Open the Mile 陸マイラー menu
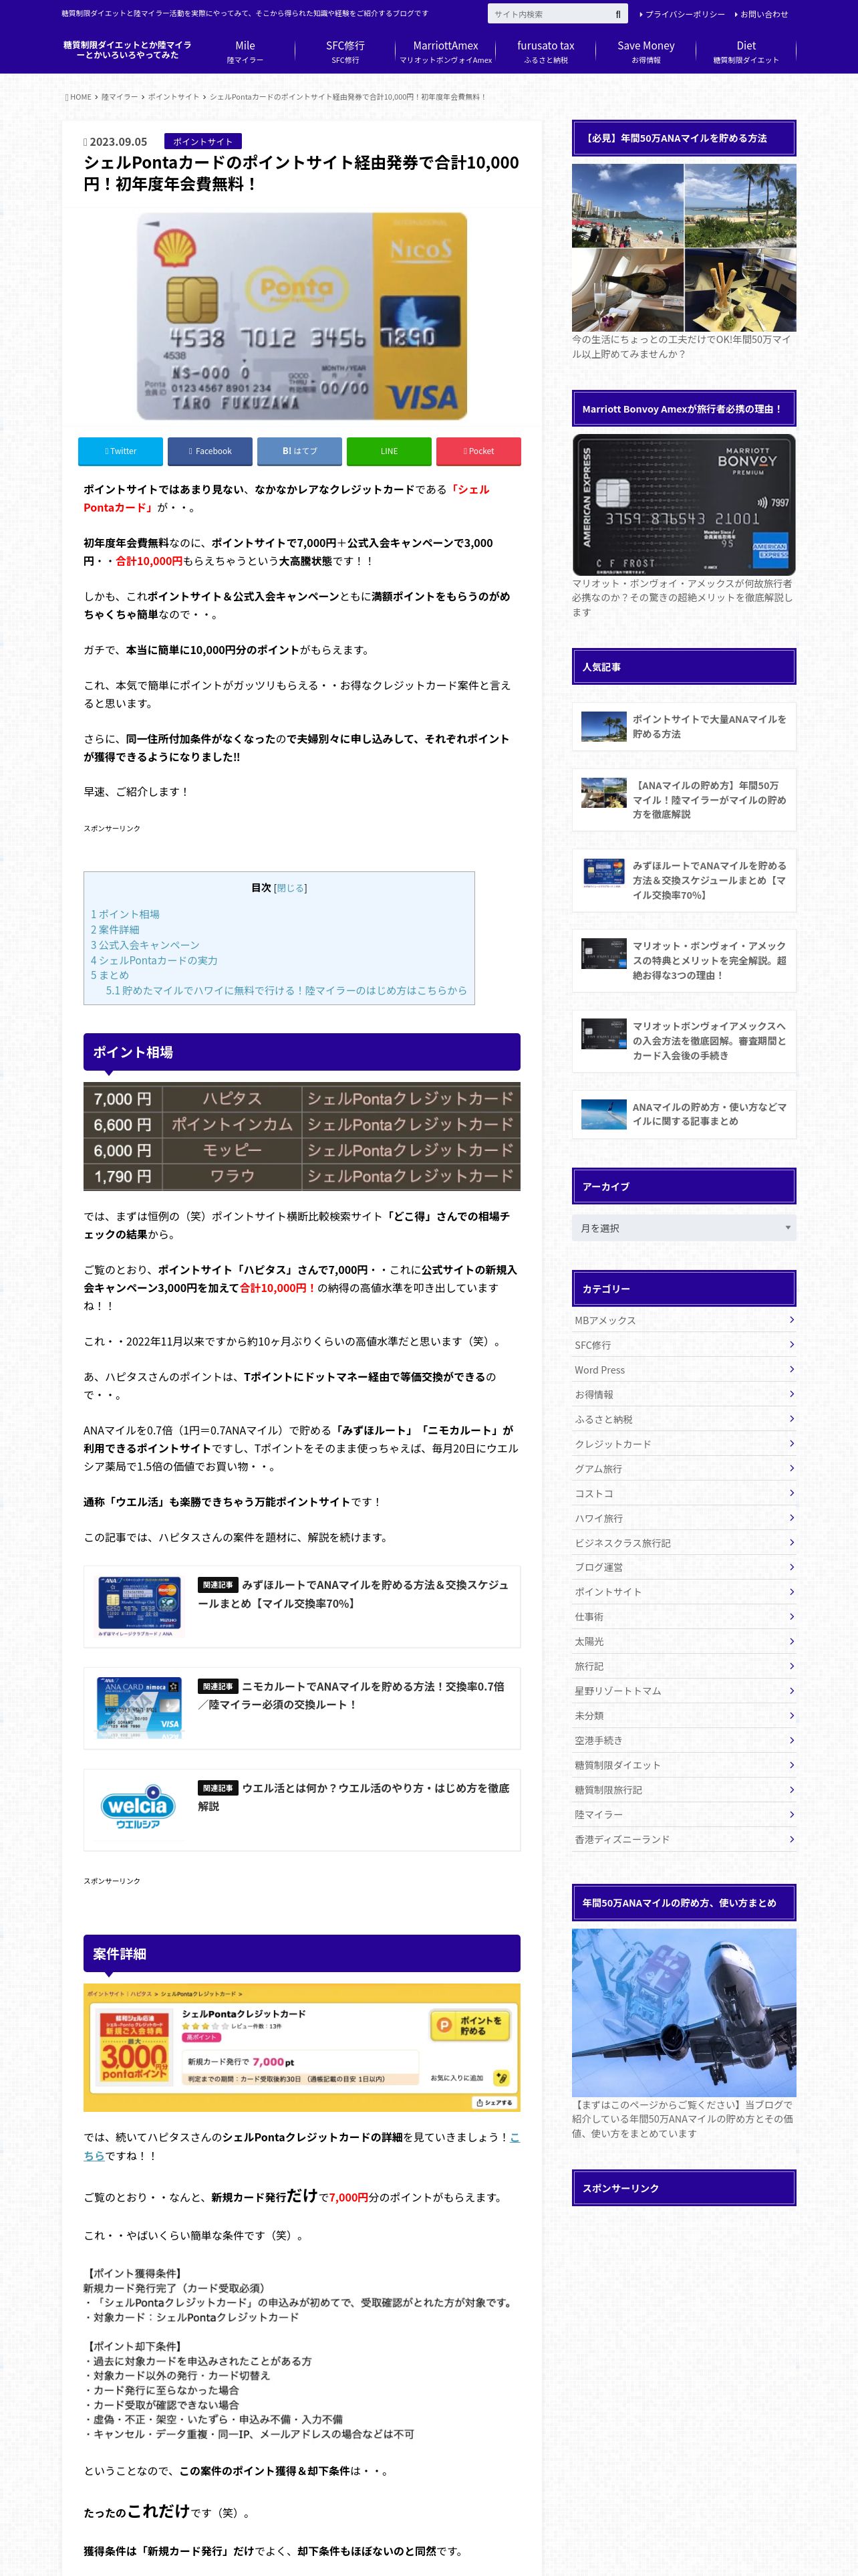 245,52
